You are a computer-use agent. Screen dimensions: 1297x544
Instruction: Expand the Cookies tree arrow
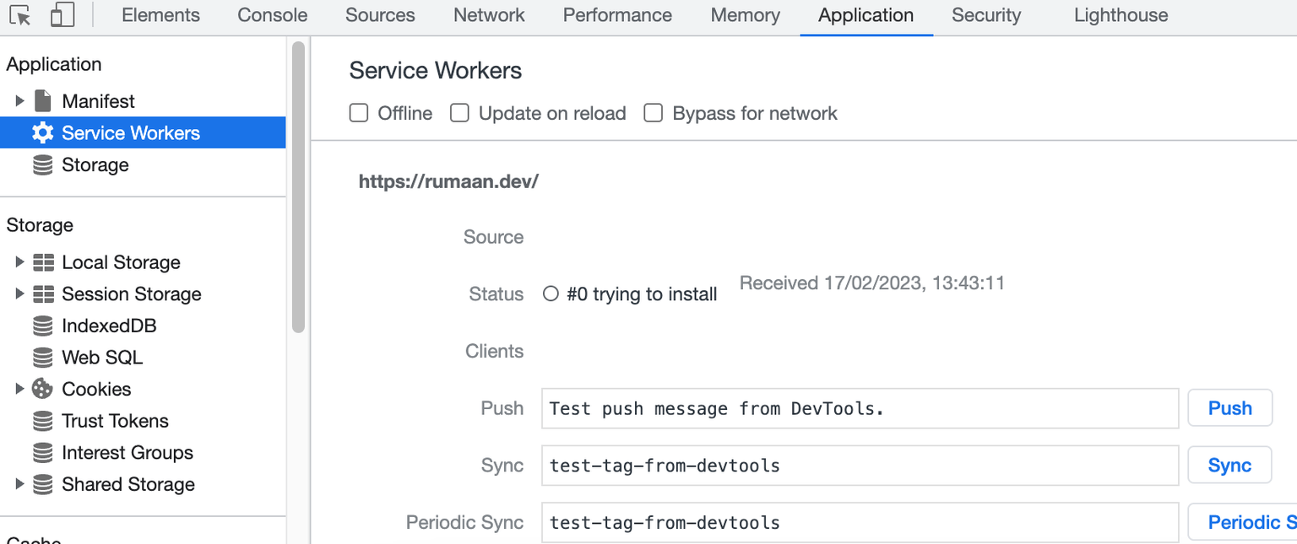[x=19, y=389]
